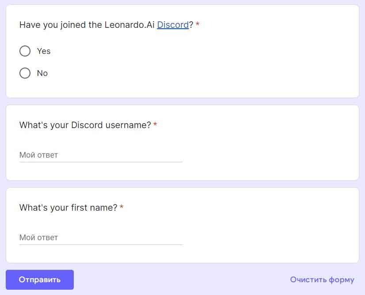This screenshot has height=295, width=365.
Task: Click "Мой ответ" placeholder under Discord username
Action: 38,155
